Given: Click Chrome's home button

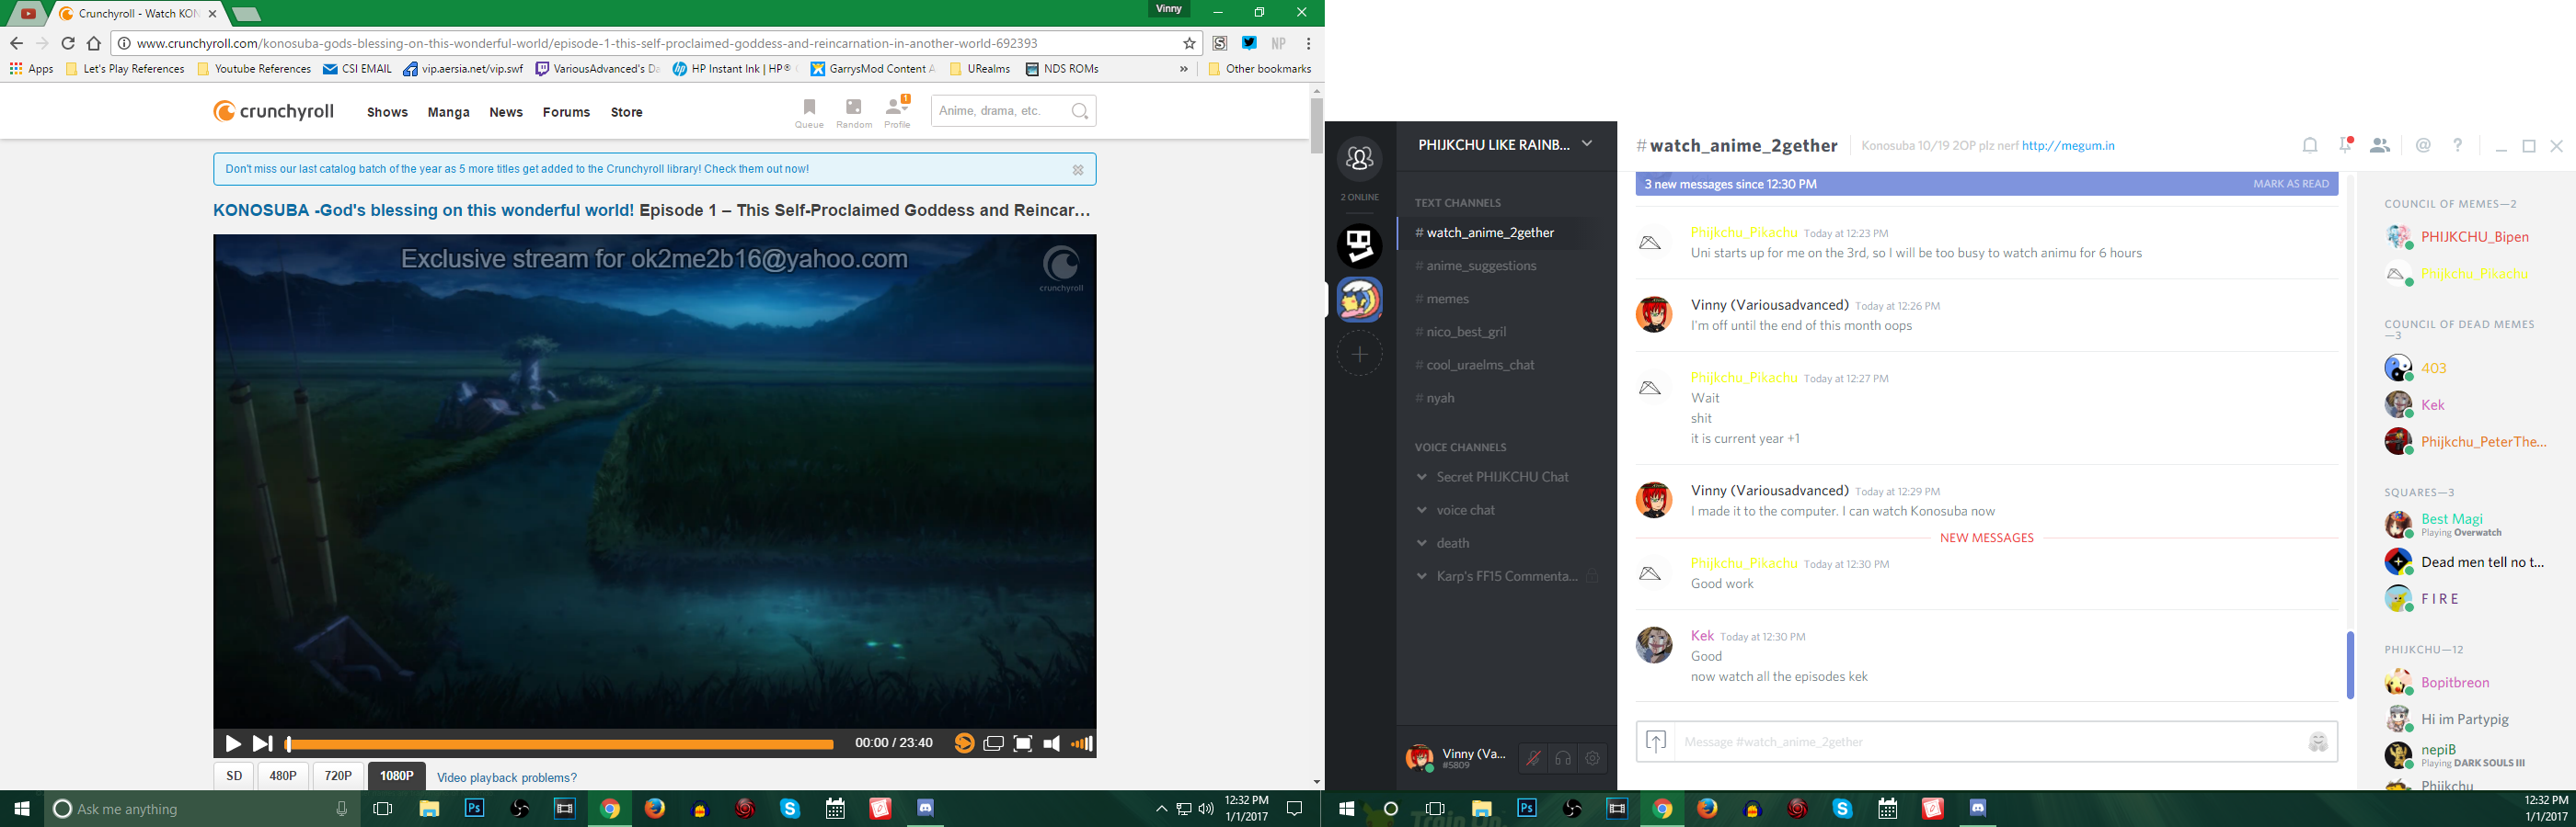Looking at the screenshot, I should coord(94,43).
